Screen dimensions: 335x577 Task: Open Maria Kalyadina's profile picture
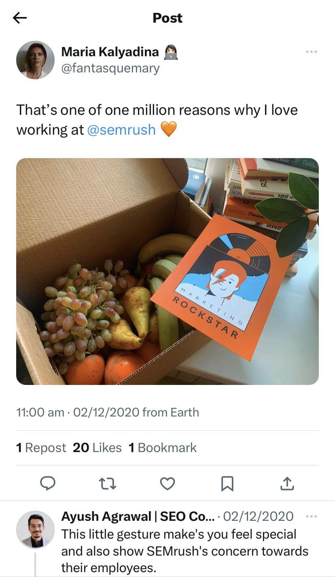pyautogui.click(x=35, y=60)
